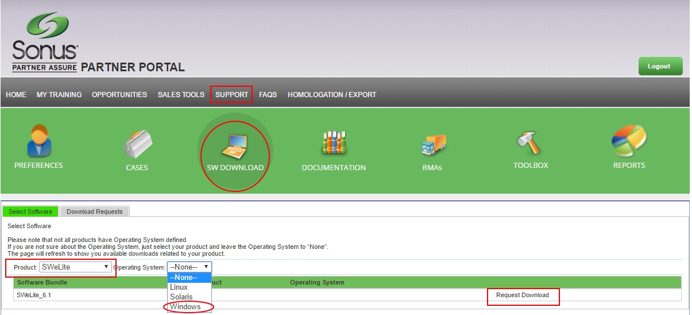Select Windows from Operating System list

pos(185,307)
